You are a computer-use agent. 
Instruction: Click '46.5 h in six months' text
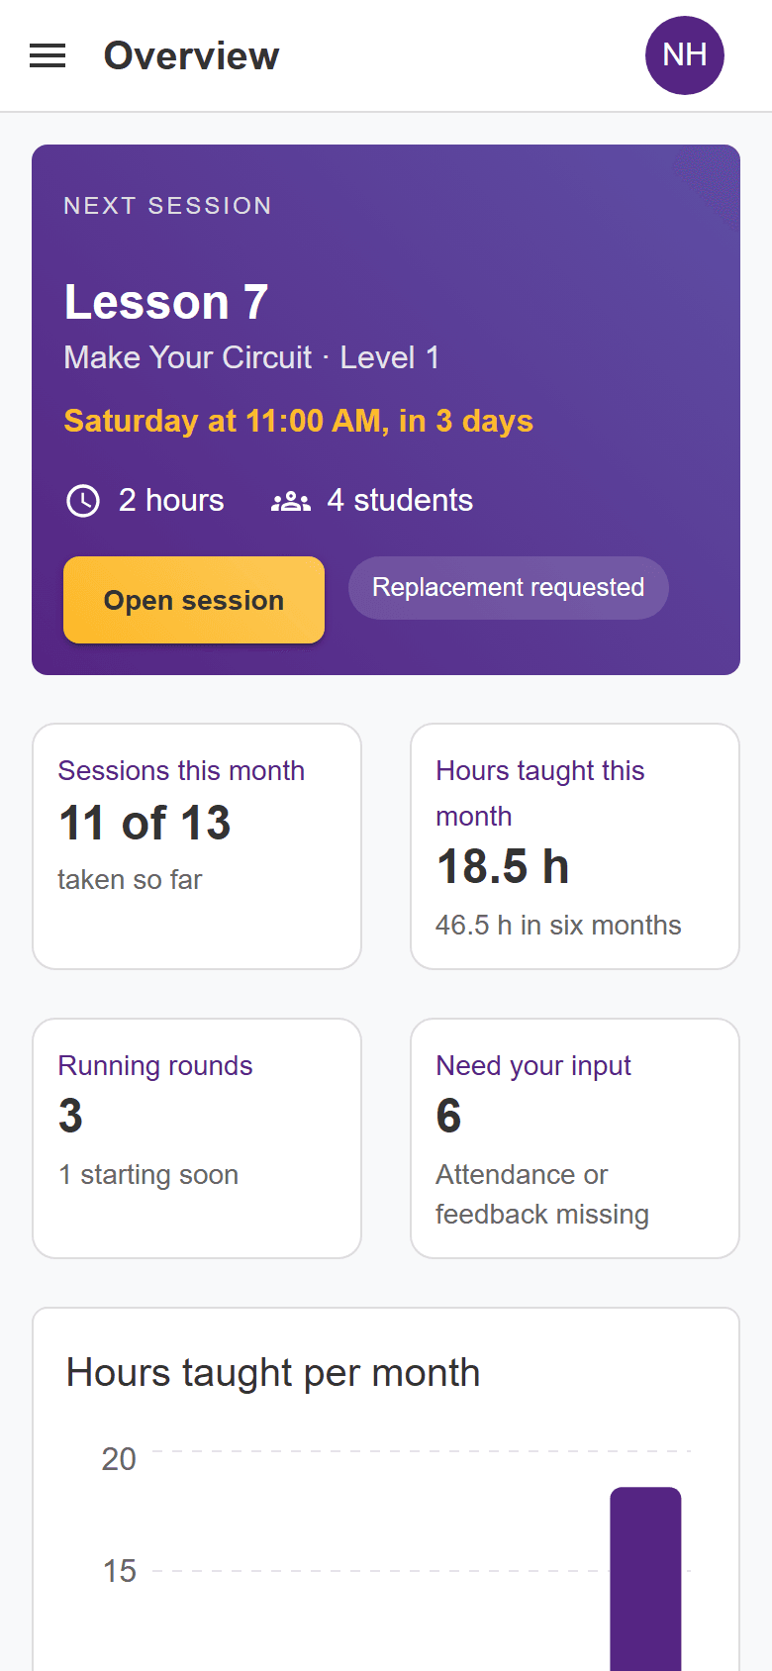click(x=558, y=926)
